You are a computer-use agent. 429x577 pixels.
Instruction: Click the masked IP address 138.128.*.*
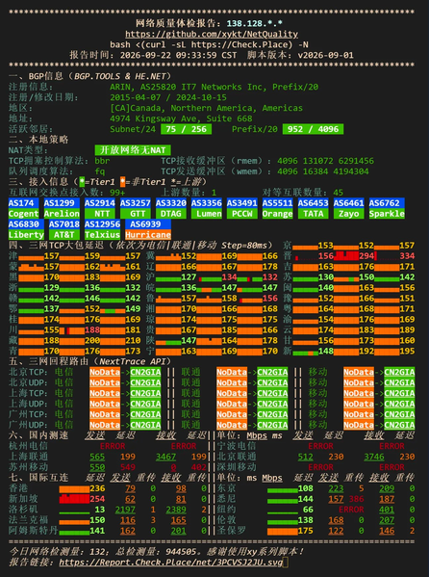[x=255, y=23]
